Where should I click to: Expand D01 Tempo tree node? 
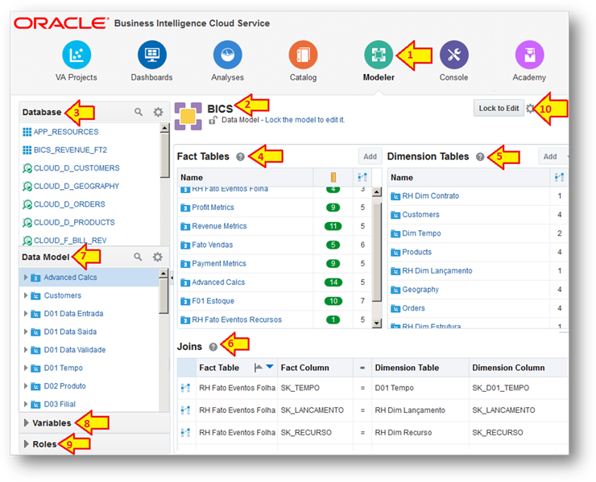tap(26, 368)
